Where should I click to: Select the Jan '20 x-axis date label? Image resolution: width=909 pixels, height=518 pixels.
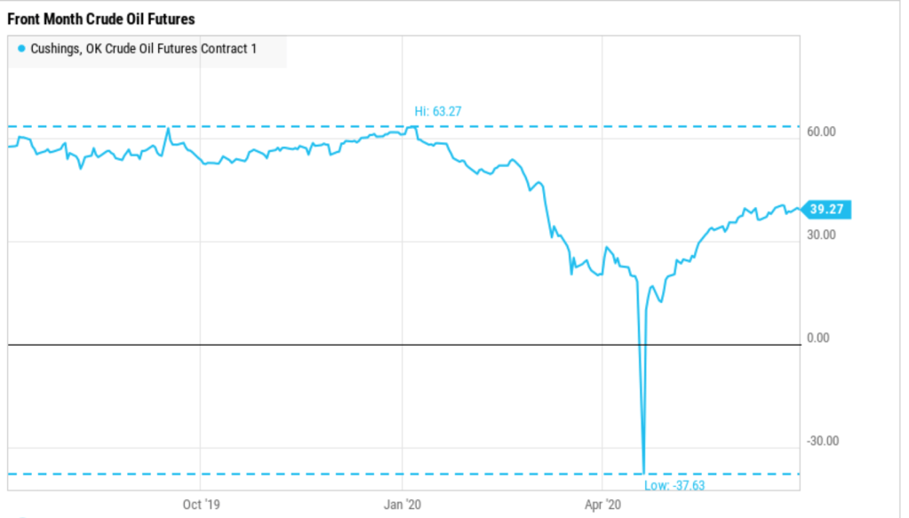(403, 506)
